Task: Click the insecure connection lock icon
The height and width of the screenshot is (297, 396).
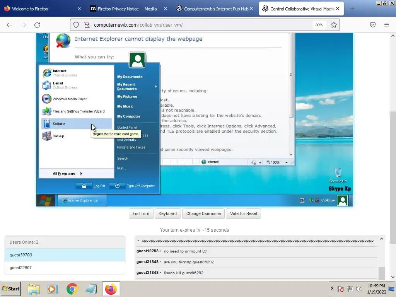Action: [87, 25]
